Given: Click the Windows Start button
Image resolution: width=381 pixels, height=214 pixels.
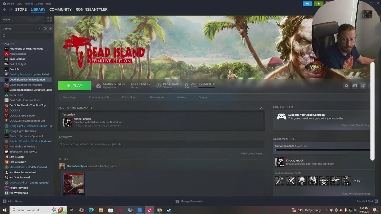Looking at the screenshot, I should 5,210.
